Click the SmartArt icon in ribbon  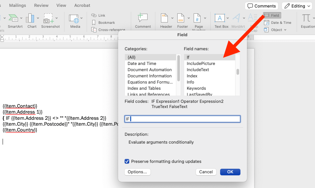point(13,18)
